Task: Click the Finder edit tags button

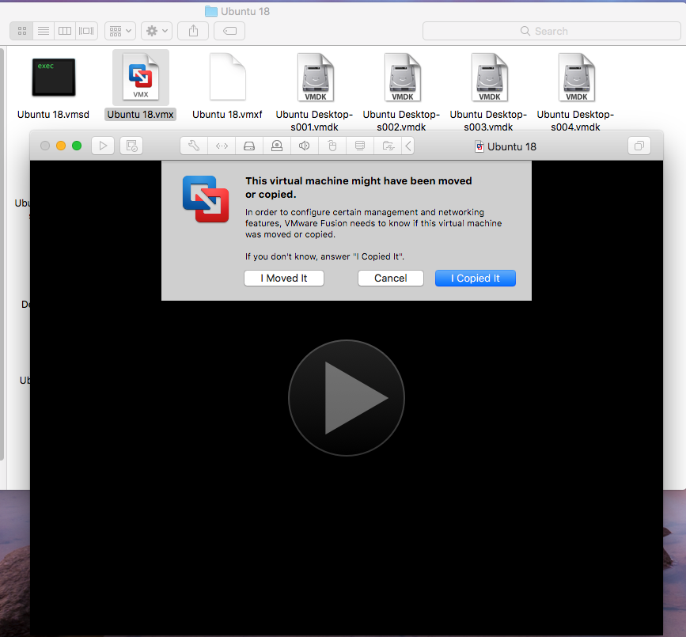Action: [x=229, y=31]
